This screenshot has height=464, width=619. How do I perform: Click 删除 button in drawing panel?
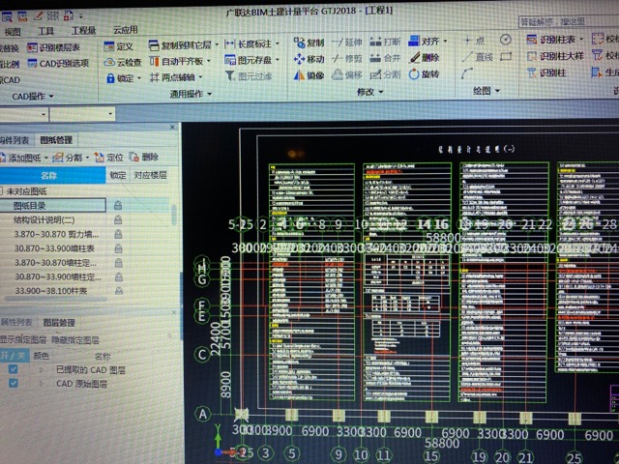click(x=144, y=157)
